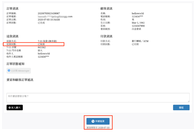196x132 pixels.
Task: Click the blurred order email ending .com
Action: (x=55, y=17)
